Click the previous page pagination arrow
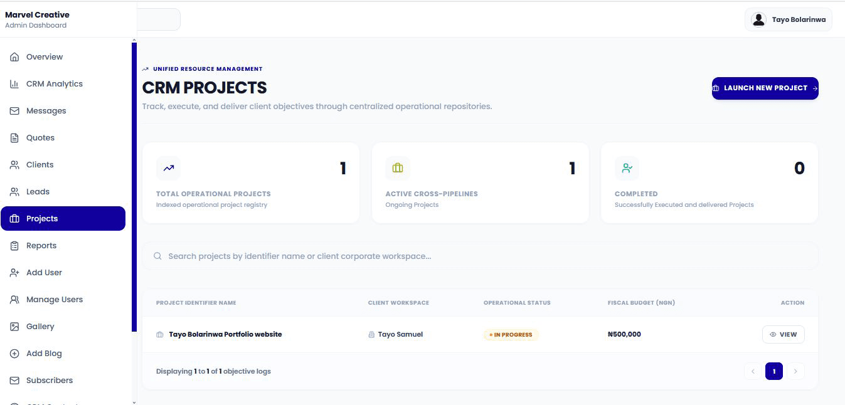Image resolution: width=845 pixels, height=405 pixels. tap(753, 371)
